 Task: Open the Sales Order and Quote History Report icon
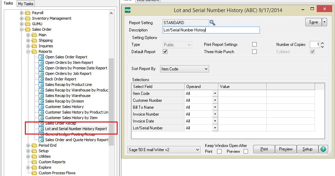coord(41,140)
